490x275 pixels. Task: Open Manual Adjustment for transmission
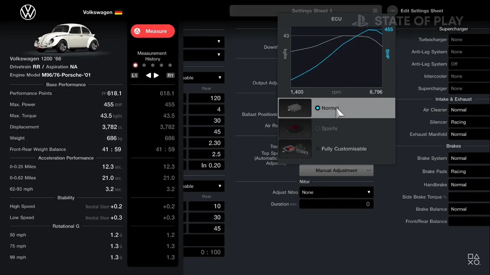coord(336,170)
